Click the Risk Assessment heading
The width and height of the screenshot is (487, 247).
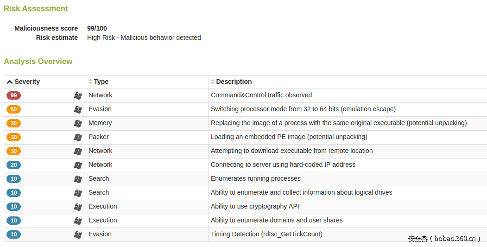click(x=36, y=8)
